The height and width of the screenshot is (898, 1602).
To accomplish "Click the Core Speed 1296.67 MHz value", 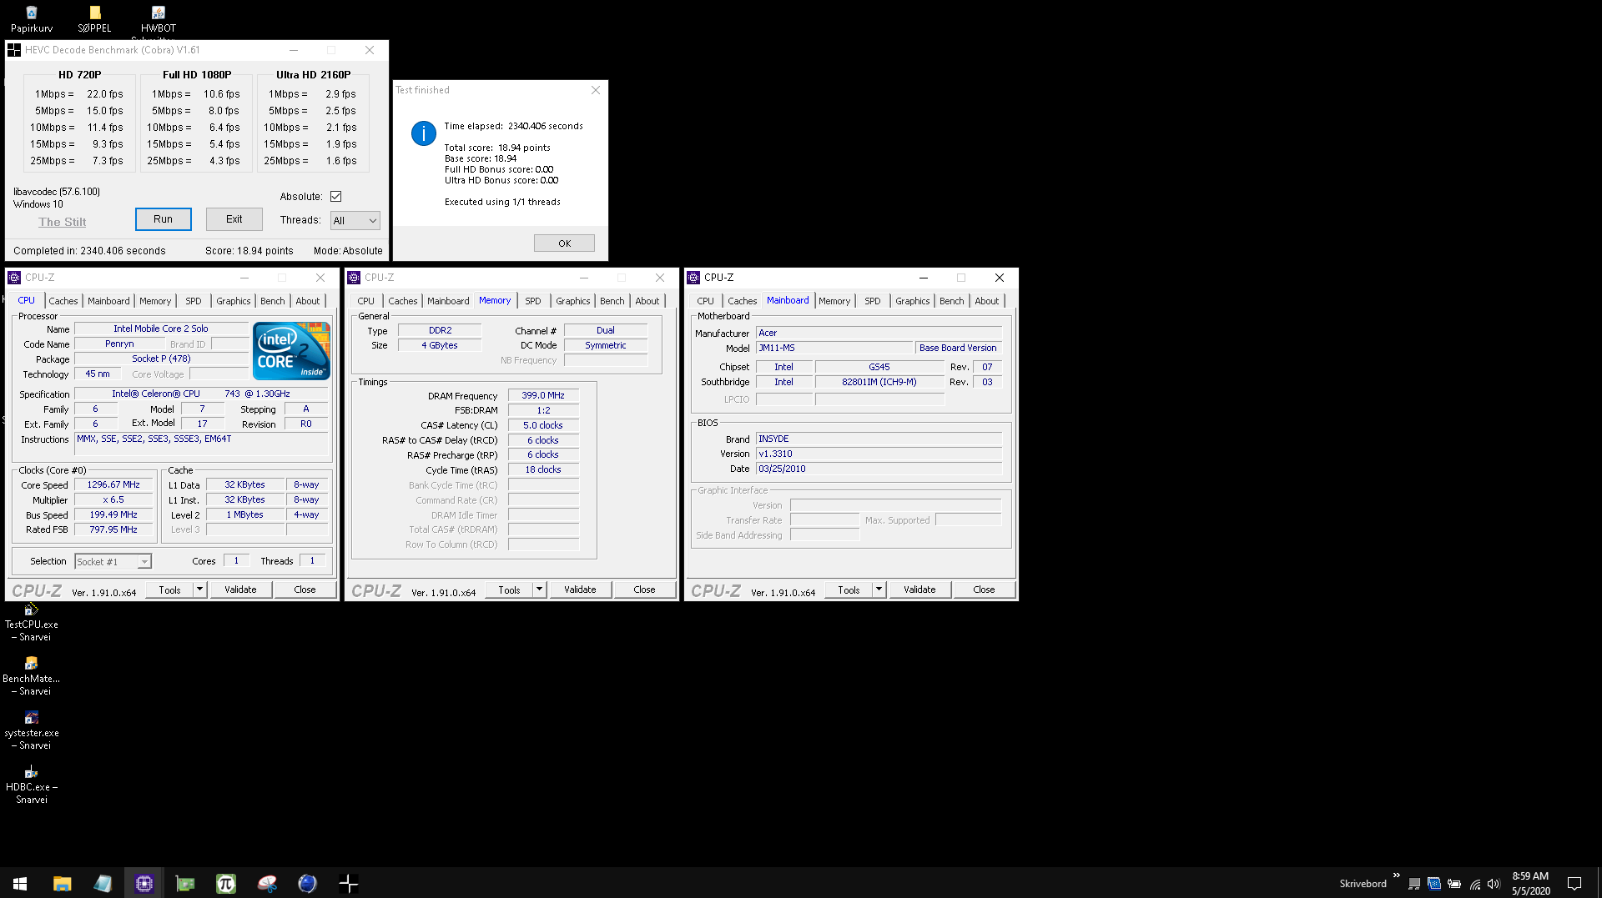I will pos(113,484).
